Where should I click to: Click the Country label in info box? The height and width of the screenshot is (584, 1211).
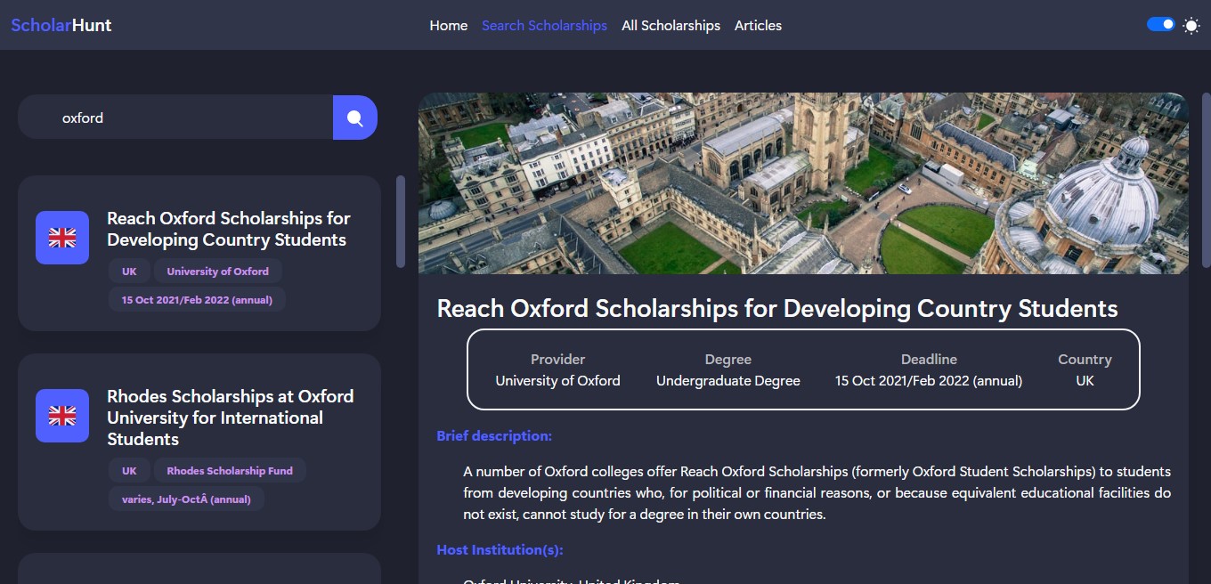[x=1085, y=360]
